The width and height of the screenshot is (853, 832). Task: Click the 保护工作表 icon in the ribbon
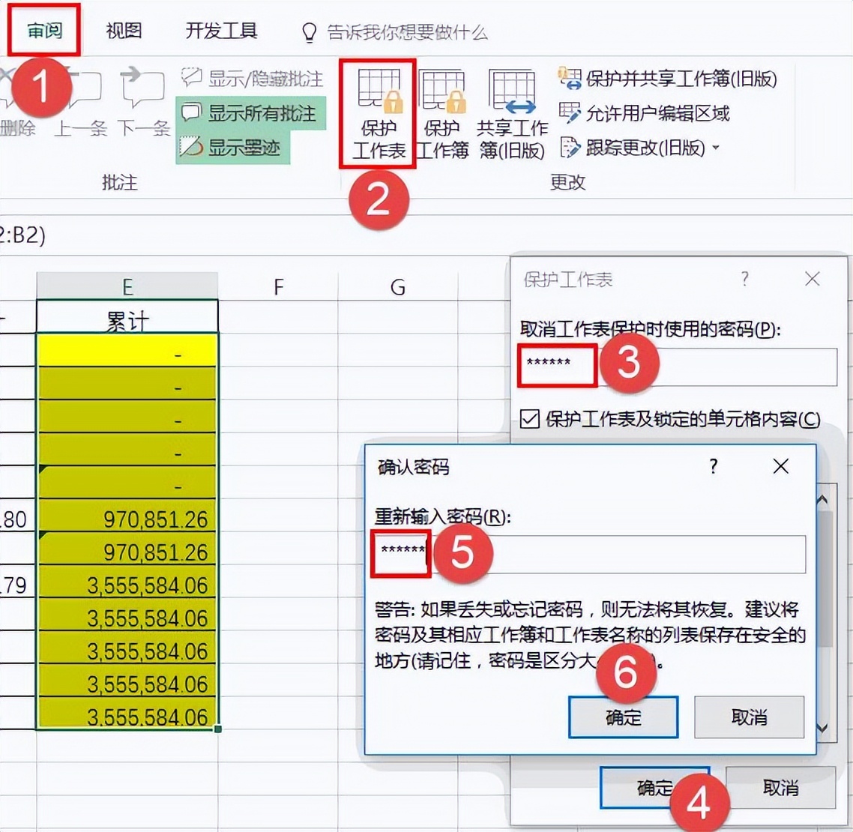coord(377,112)
